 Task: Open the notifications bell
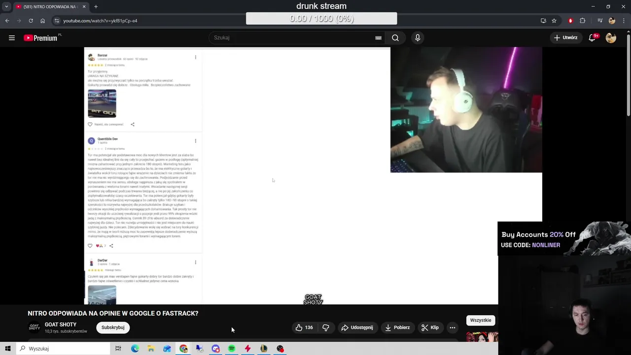[592, 37]
